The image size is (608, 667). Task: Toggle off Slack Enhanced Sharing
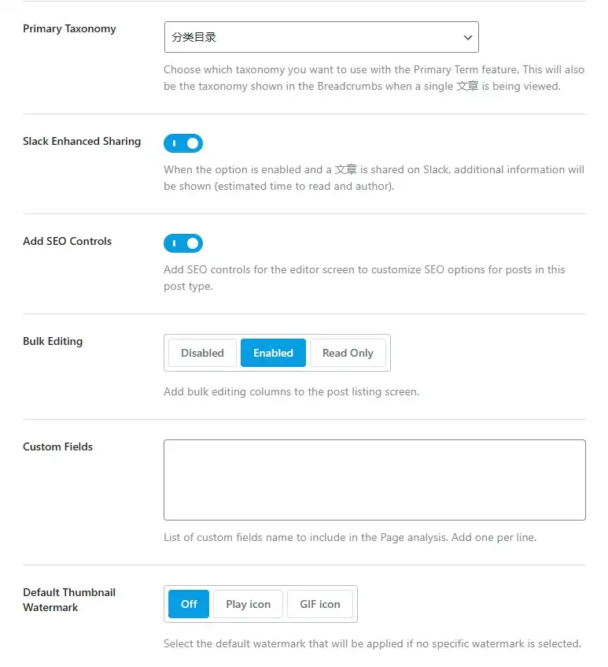(x=183, y=143)
